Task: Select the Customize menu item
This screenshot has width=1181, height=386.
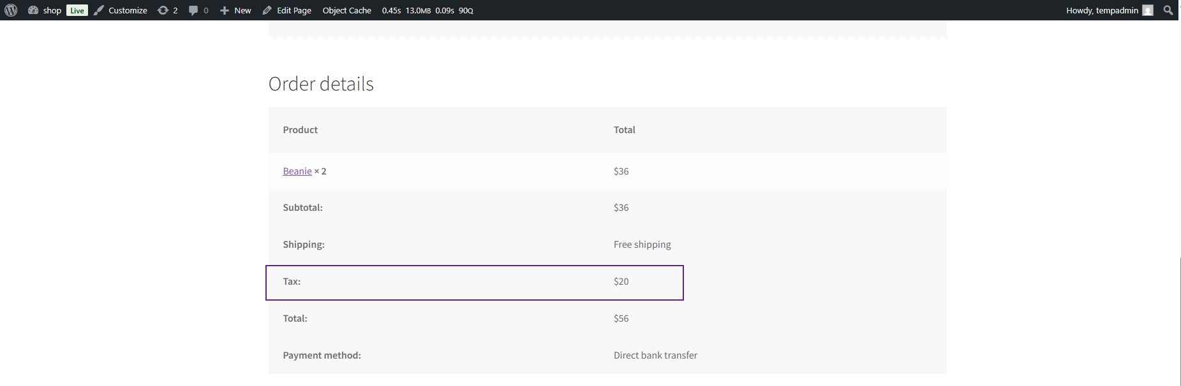Action: point(128,10)
